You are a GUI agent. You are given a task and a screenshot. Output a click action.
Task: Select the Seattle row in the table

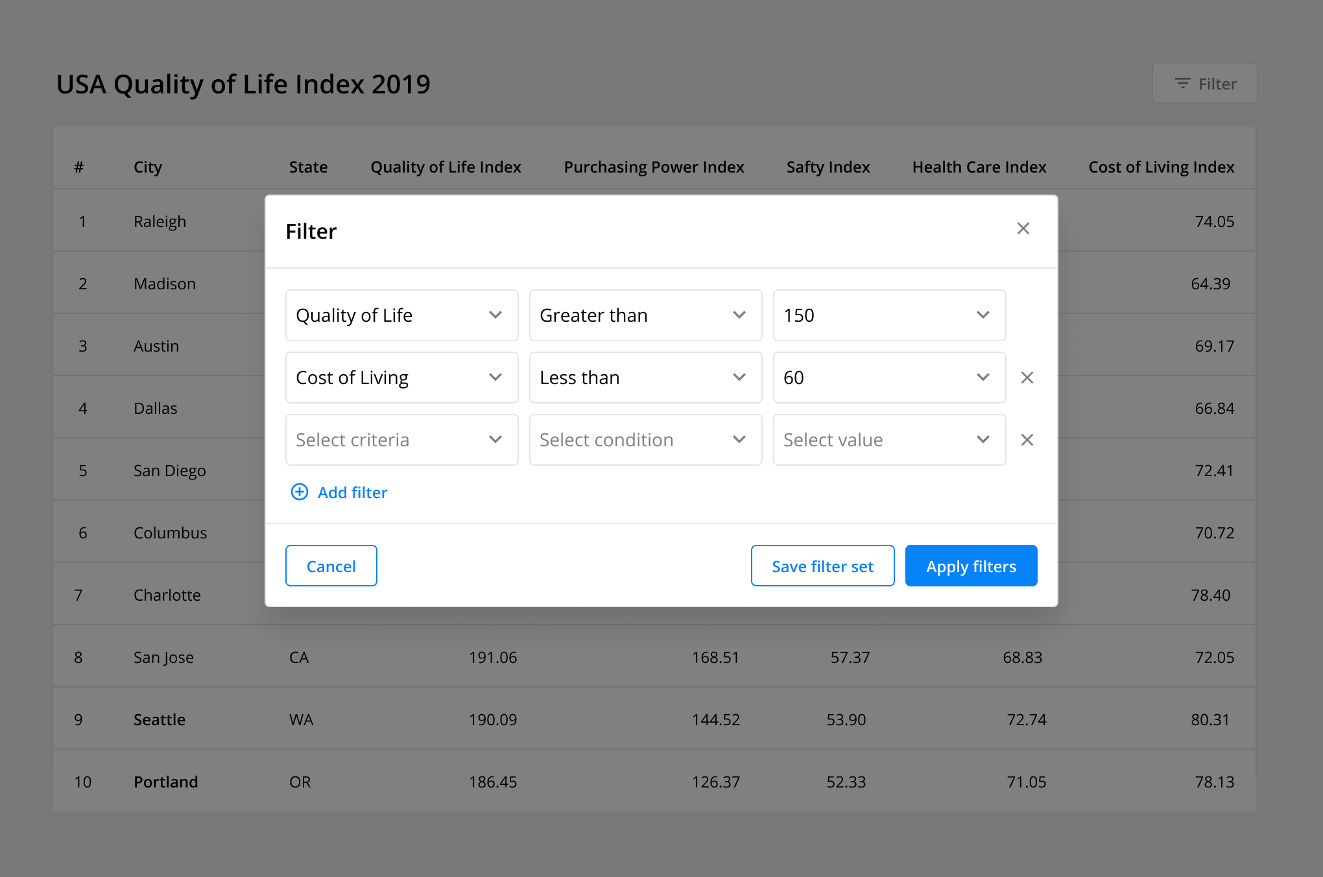[x=159, y=719]
